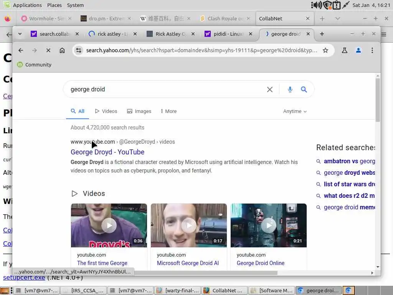Click the Firefox logo in tab bar
393x295 pixels.
(8, 18)
